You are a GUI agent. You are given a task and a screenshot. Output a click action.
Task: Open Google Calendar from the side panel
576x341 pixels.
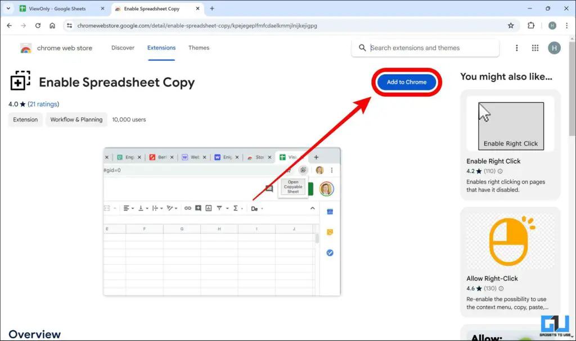tap(330, 211)
